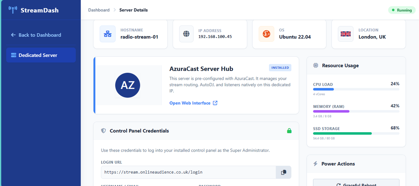419x186 pixels.
Task: Click the UK flag location icon
Action: (346, 34)
